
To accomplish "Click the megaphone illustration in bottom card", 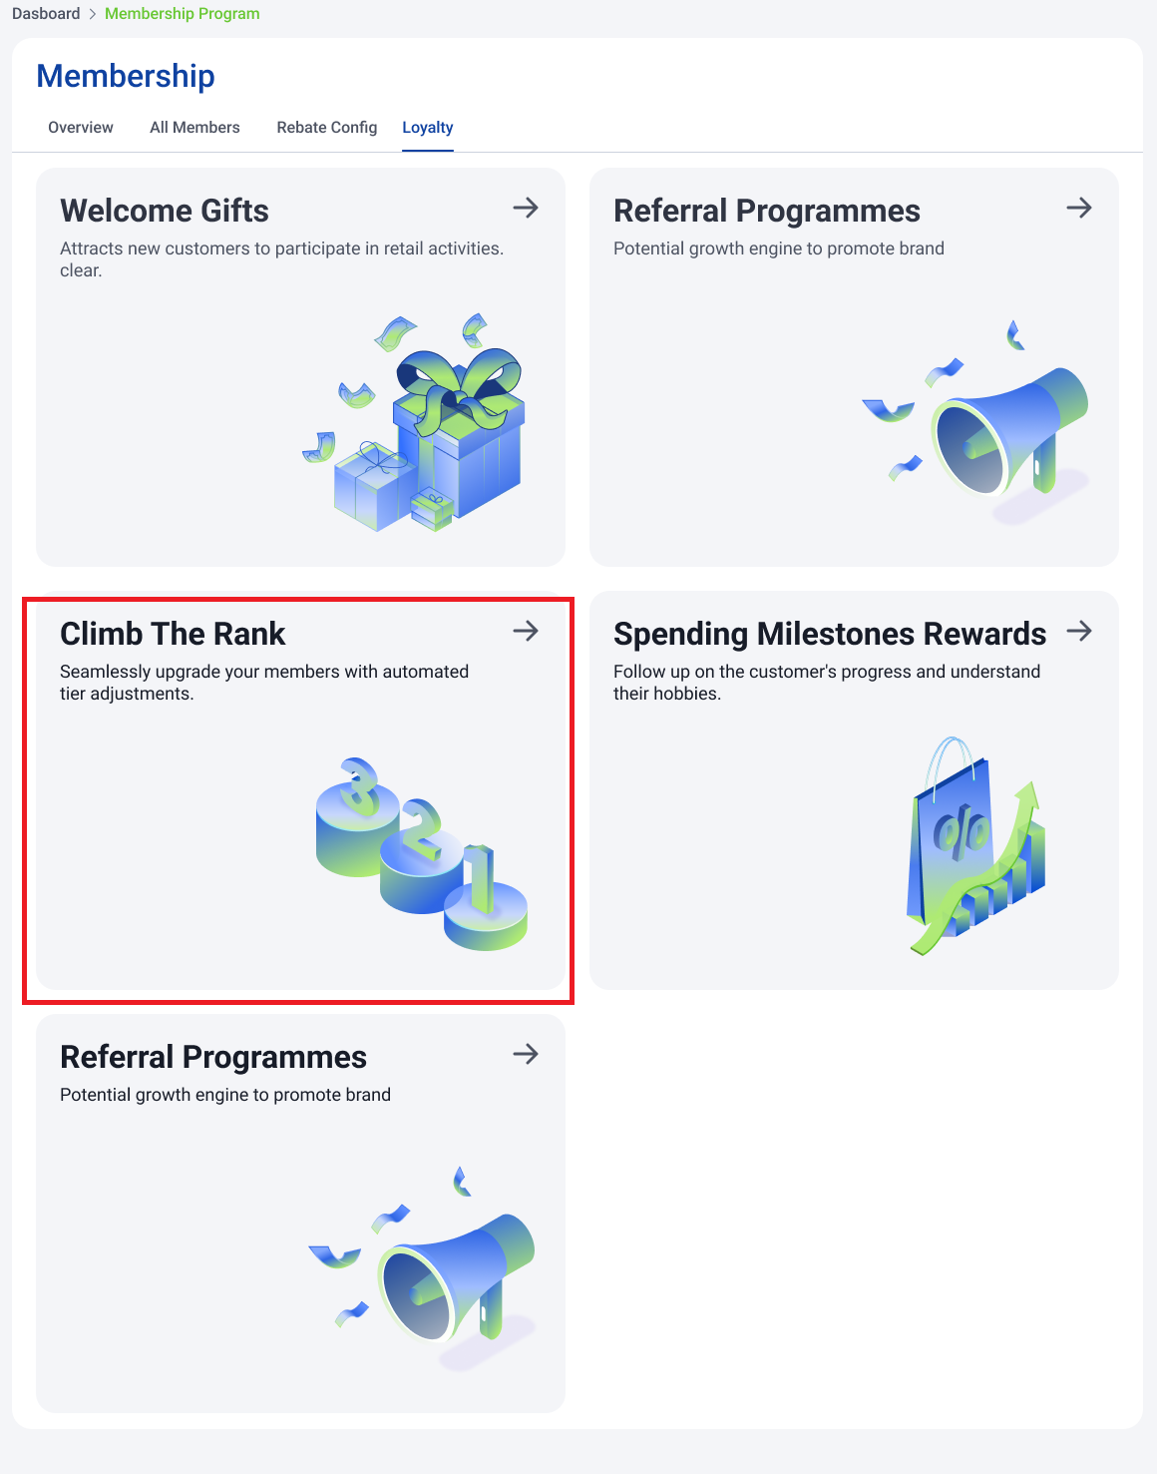I will tap(422, 1267).
